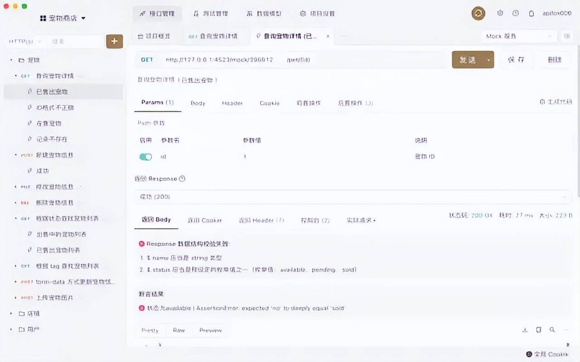Viewport: 580px width, 362px height.
Task: Expand the 成功(200) response selector
Action: click(564, 197)
